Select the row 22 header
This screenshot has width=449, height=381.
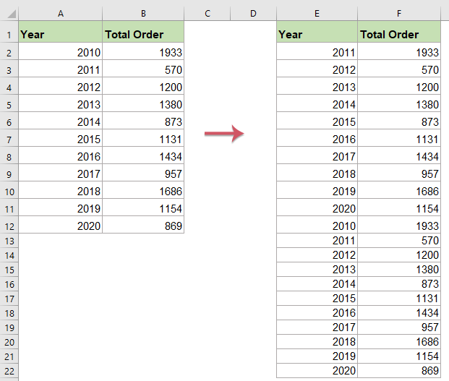(x=9, y=370)
